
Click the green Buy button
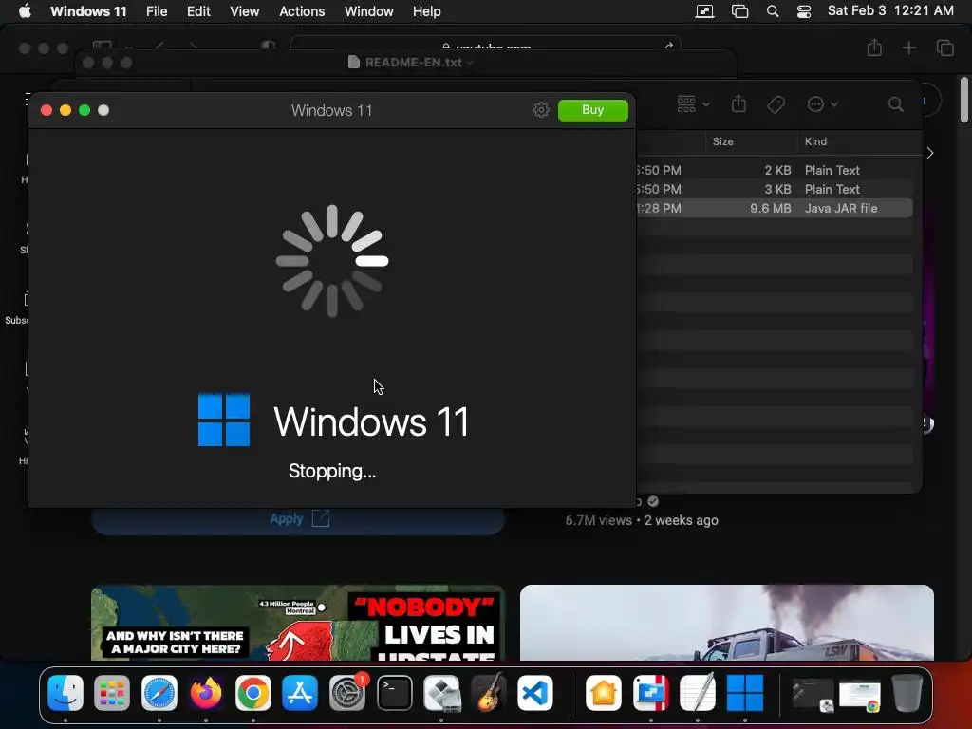click(592, 110)
